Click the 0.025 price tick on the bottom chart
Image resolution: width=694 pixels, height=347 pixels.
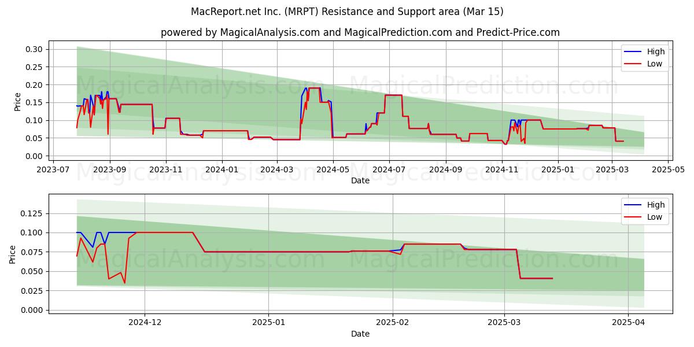(32, 291)
